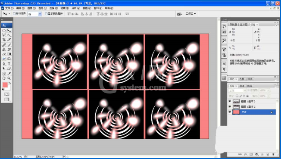
Task: Select the Eraser tool
Action: click(4, 54)
